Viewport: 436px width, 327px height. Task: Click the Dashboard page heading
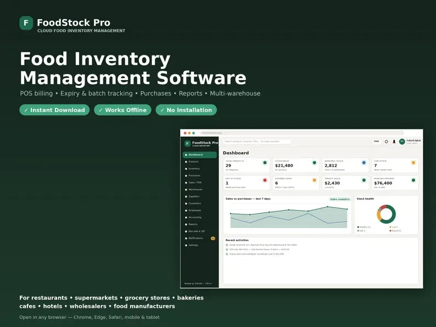[x=236, y=153]
